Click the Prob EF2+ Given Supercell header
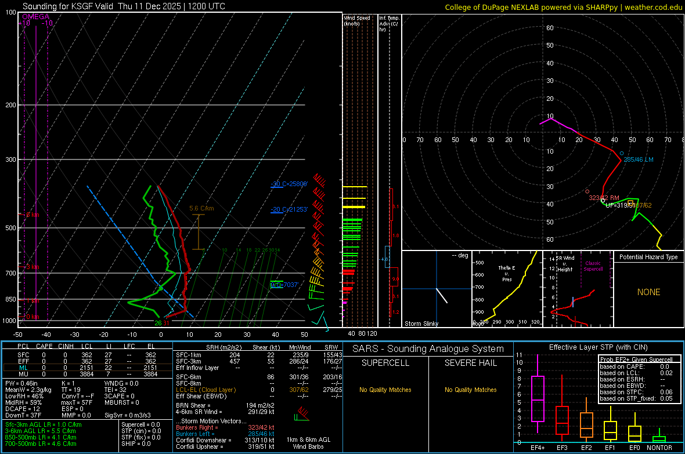Image resolution: width=685 pixels, height=454 pixels. pos(636,359)
